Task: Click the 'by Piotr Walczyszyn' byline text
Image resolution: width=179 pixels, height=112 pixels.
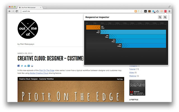Action: pyautogui.click(x=26, y=44)
